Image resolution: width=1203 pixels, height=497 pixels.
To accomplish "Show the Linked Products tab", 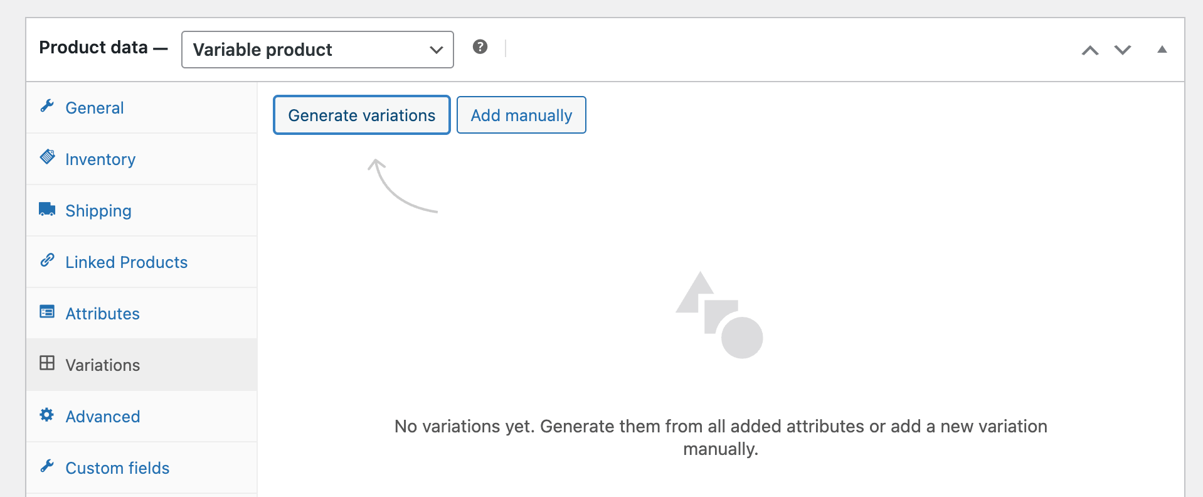I will point(127,262).
